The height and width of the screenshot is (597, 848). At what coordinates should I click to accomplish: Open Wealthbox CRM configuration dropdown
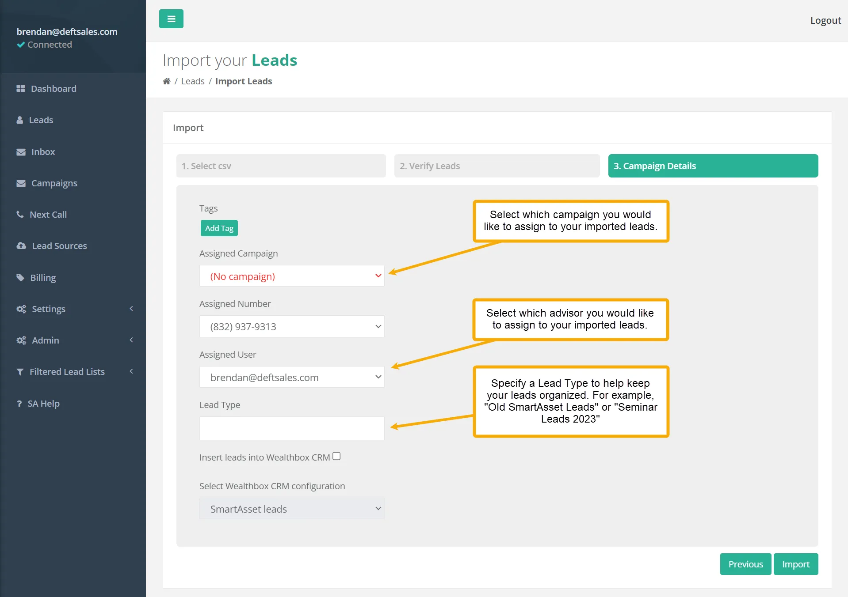[x=292, y=509]
